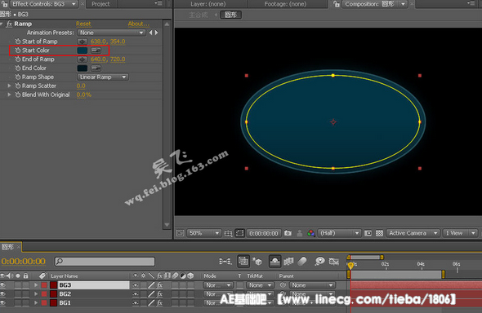Hide the BG2 layer with eye icon
This screenshot has width=482, height=313.
click(2, 294)
